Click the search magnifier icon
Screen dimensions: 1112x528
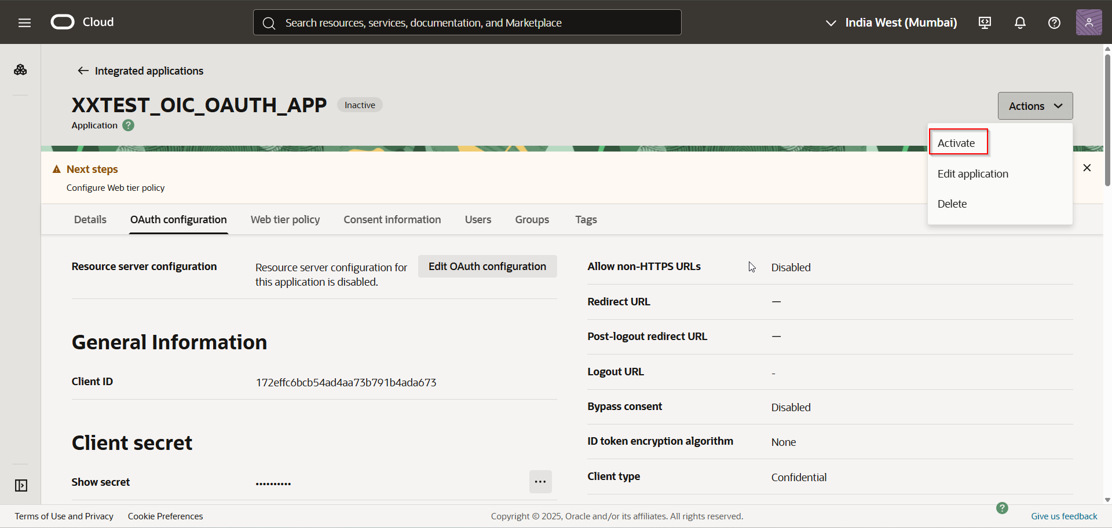click(x=269, y=23)
